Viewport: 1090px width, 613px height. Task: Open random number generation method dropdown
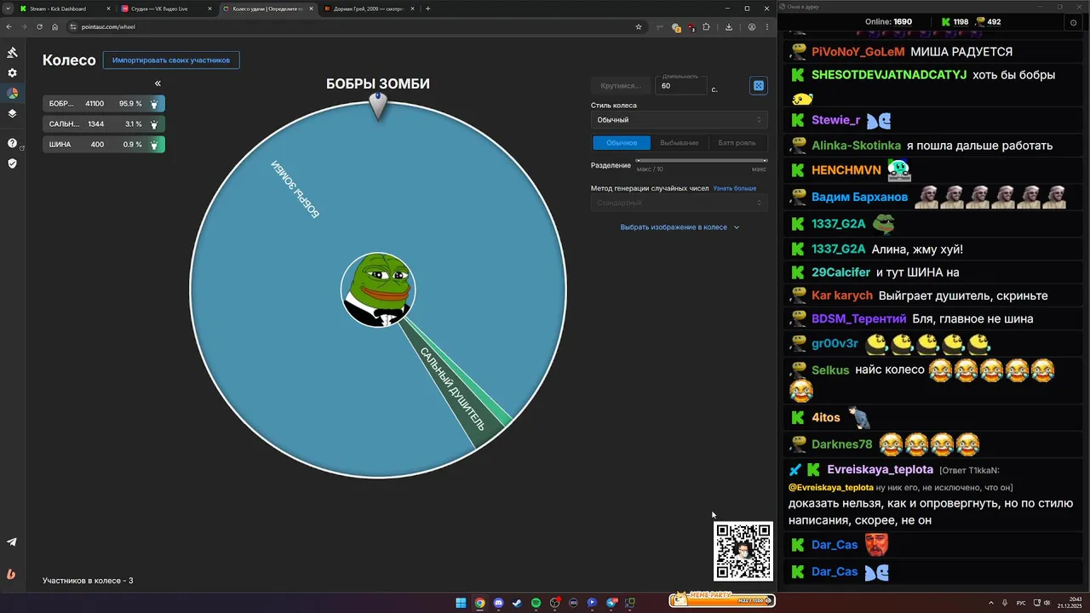coord(679,203)
